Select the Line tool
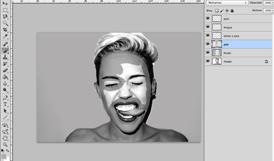 point(5,117)
